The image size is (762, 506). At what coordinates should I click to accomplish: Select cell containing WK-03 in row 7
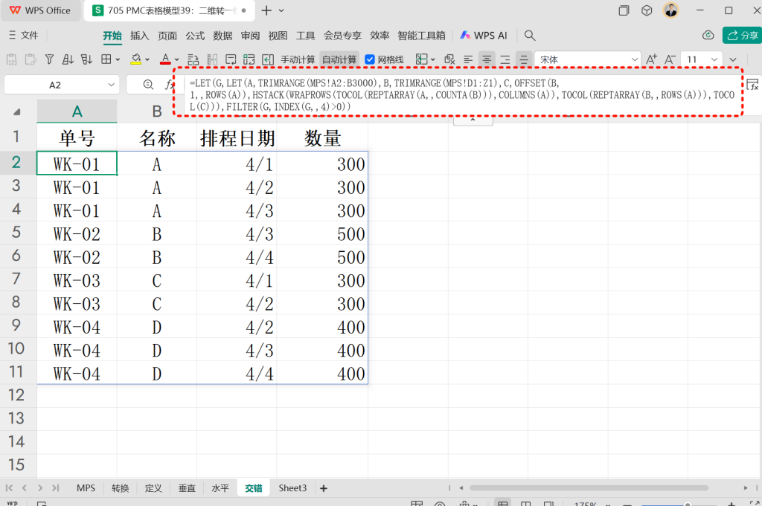[x=77, y=281]
